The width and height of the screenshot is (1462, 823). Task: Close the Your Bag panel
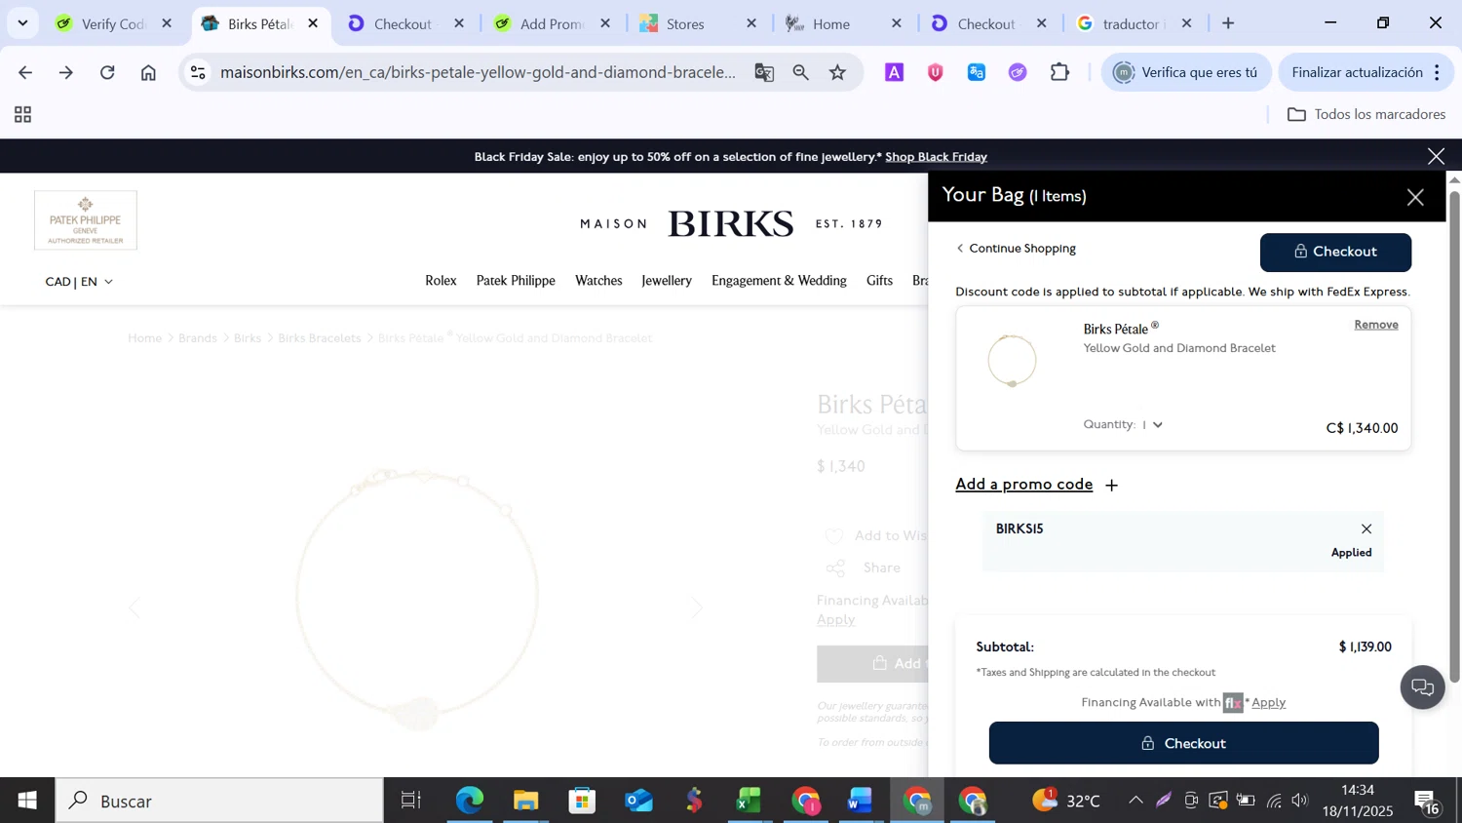[1415, 198]
